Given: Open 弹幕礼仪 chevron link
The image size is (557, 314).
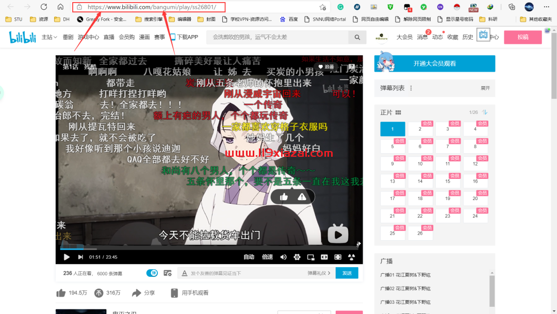Looking at the screenshot, I should click(x=319, y=273).
